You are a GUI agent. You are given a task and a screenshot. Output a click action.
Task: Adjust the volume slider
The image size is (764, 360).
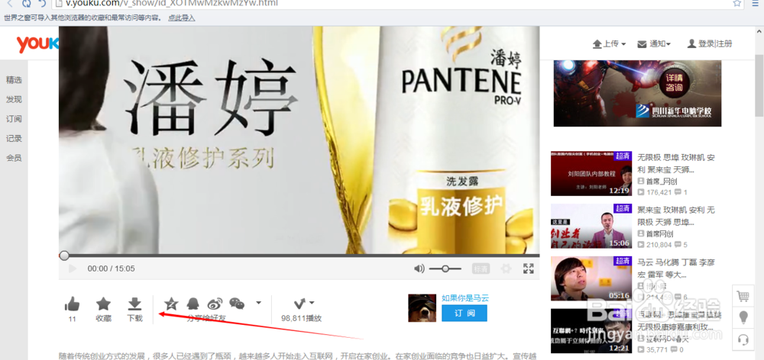click(x=445, y=268)
